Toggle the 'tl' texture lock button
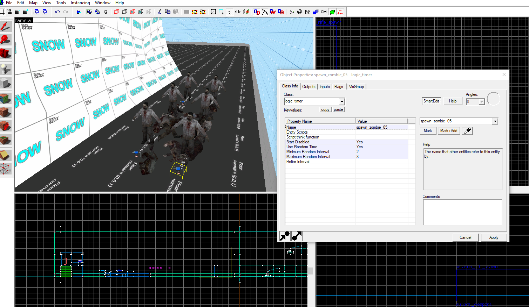Screen dimensions: 529x307 point(230,12)
